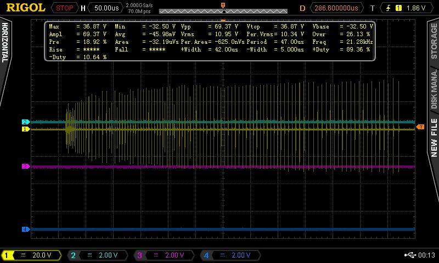439x263 pixels.
Task: Click the Per.Vrms = 10.34 V measurement
Action: click(x=275, y=34)
